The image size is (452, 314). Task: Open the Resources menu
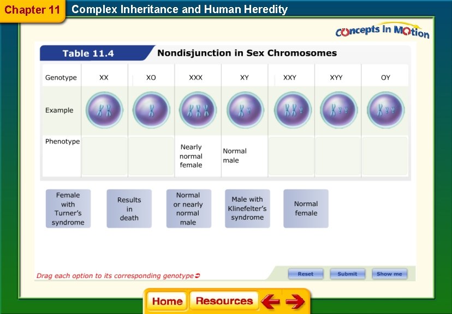click(x=224, y=300)
